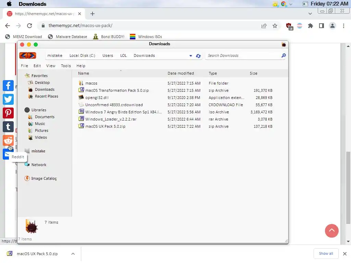Open options for macOS UX Pack download

point(73,254)
